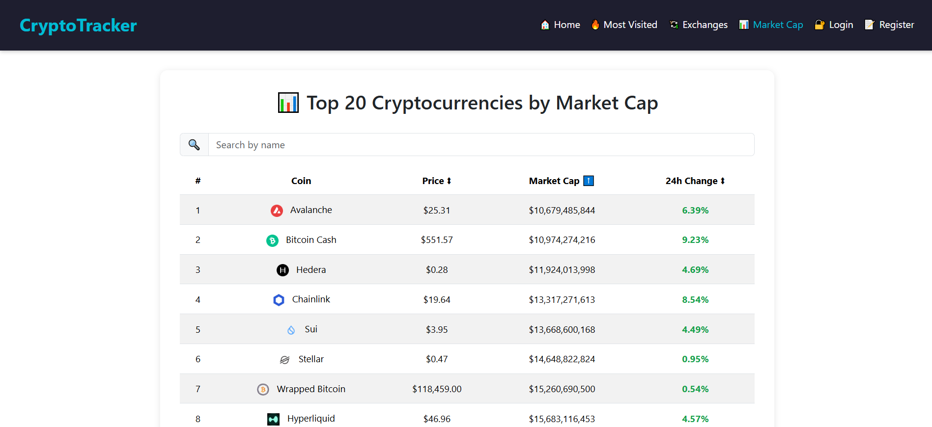Click the bar chart icon in the page title
932x427 pixels.
(x=288, y=103)
